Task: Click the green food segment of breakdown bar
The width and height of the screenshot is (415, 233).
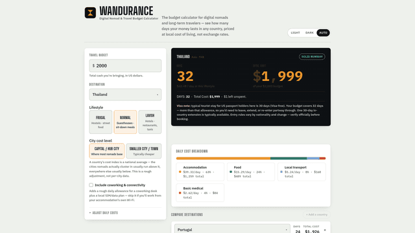Action: [289, 159]
